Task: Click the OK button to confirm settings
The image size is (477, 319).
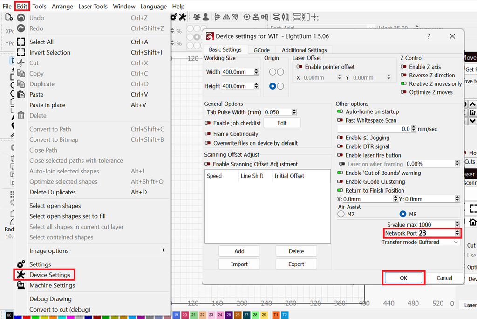Action: [x=403, y=277]
